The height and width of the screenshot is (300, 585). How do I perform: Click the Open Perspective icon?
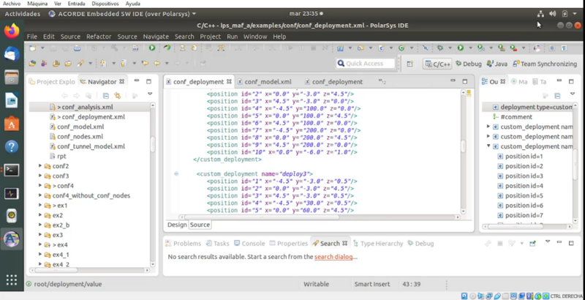409,64
